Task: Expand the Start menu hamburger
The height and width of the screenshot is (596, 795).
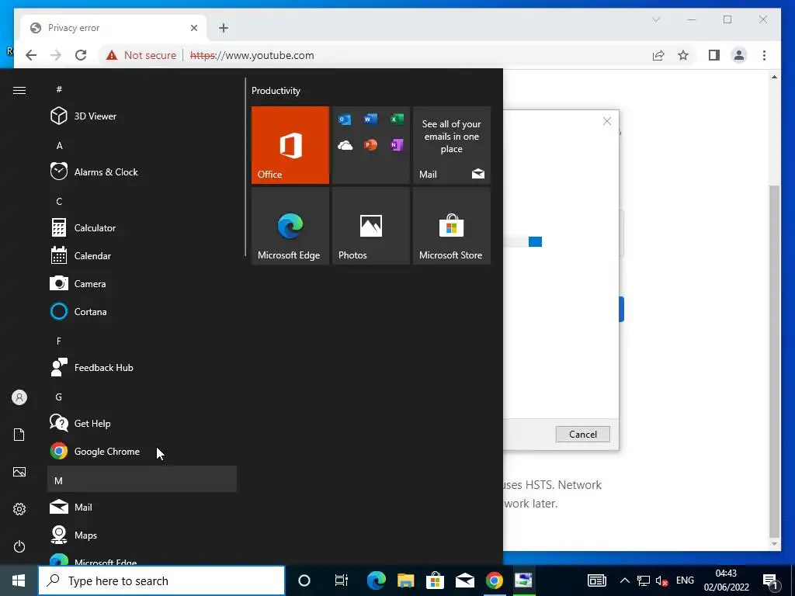Action: pyautogui.click(x=19, y=90)
